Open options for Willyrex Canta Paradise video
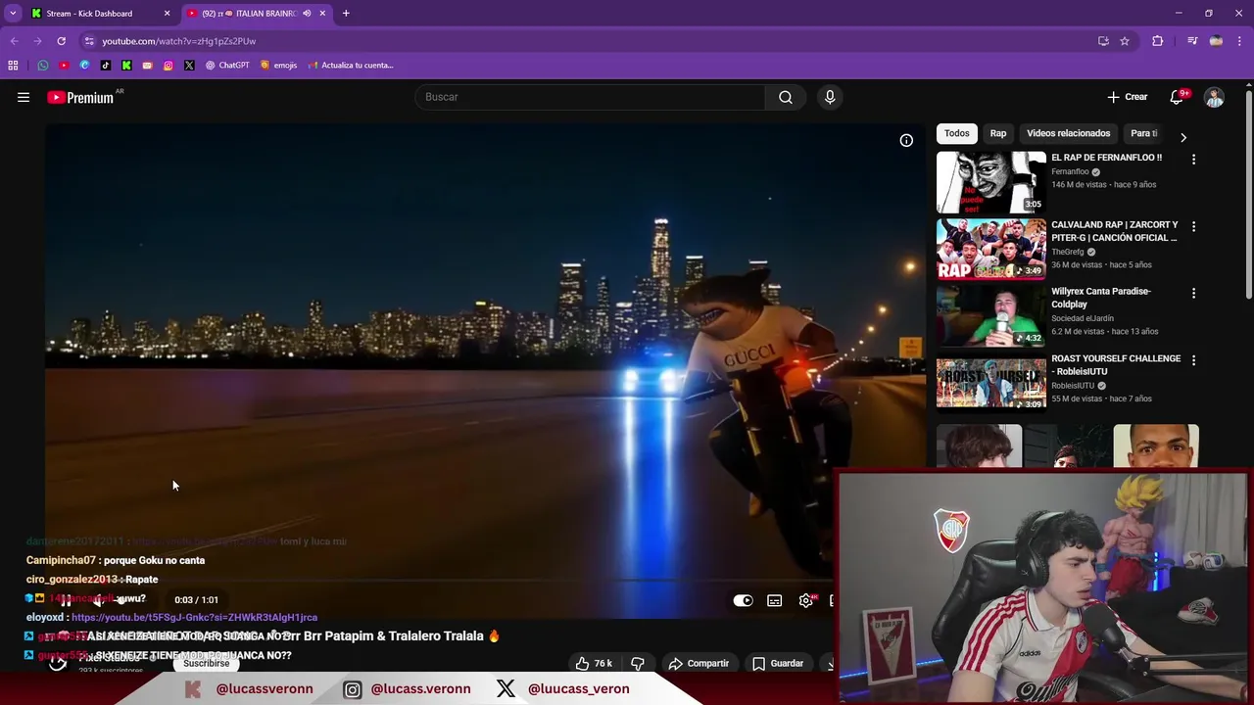The height and width of the screenshot is (705, 1254). 1193,293
